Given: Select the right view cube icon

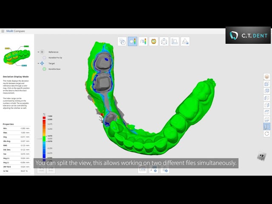Looking at the screenshot, I should [266, 105].
